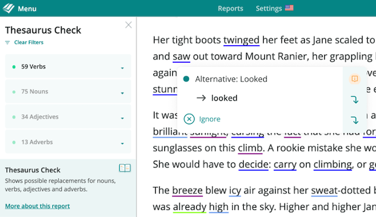Click the upper teal next-arrow icon

click(x=355, y=99)
